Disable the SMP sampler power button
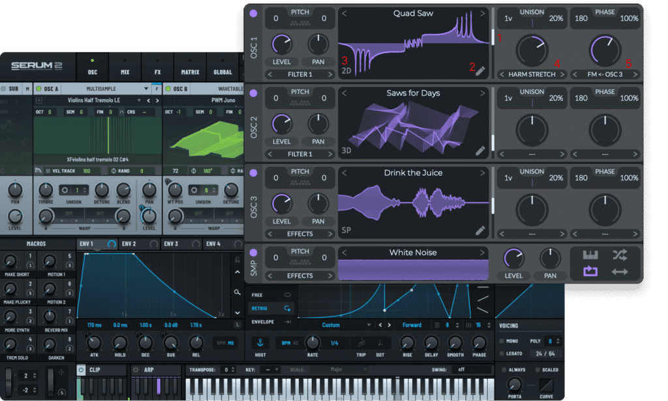This screenshot has width=668, height=401. pos(253,253)
